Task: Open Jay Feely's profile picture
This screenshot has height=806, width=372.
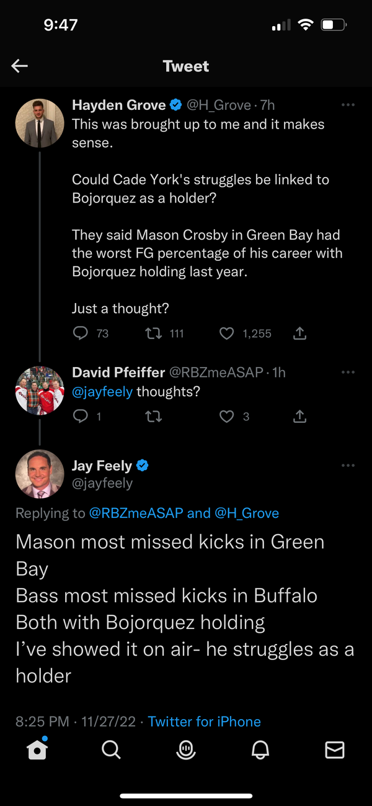Action: pyautogui.click(x=40, y=474)
